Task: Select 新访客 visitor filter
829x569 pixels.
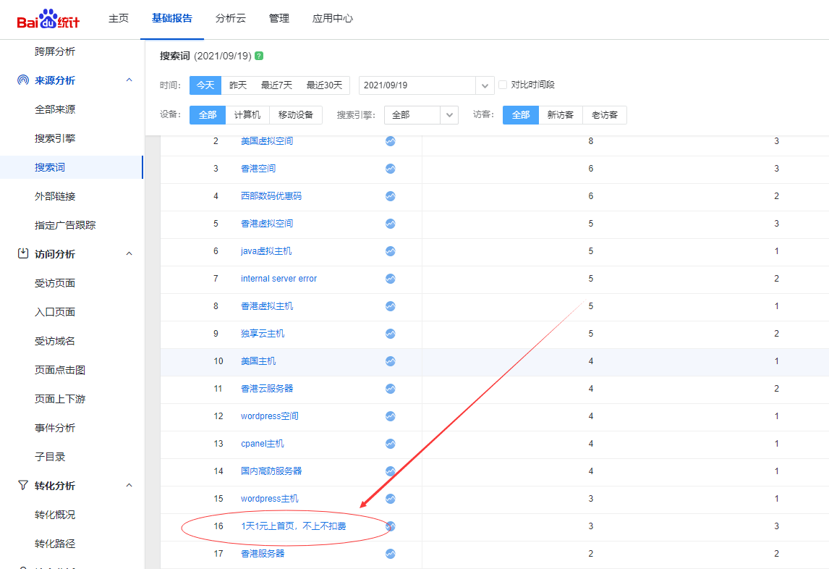Action: click(x=561, y=115)
